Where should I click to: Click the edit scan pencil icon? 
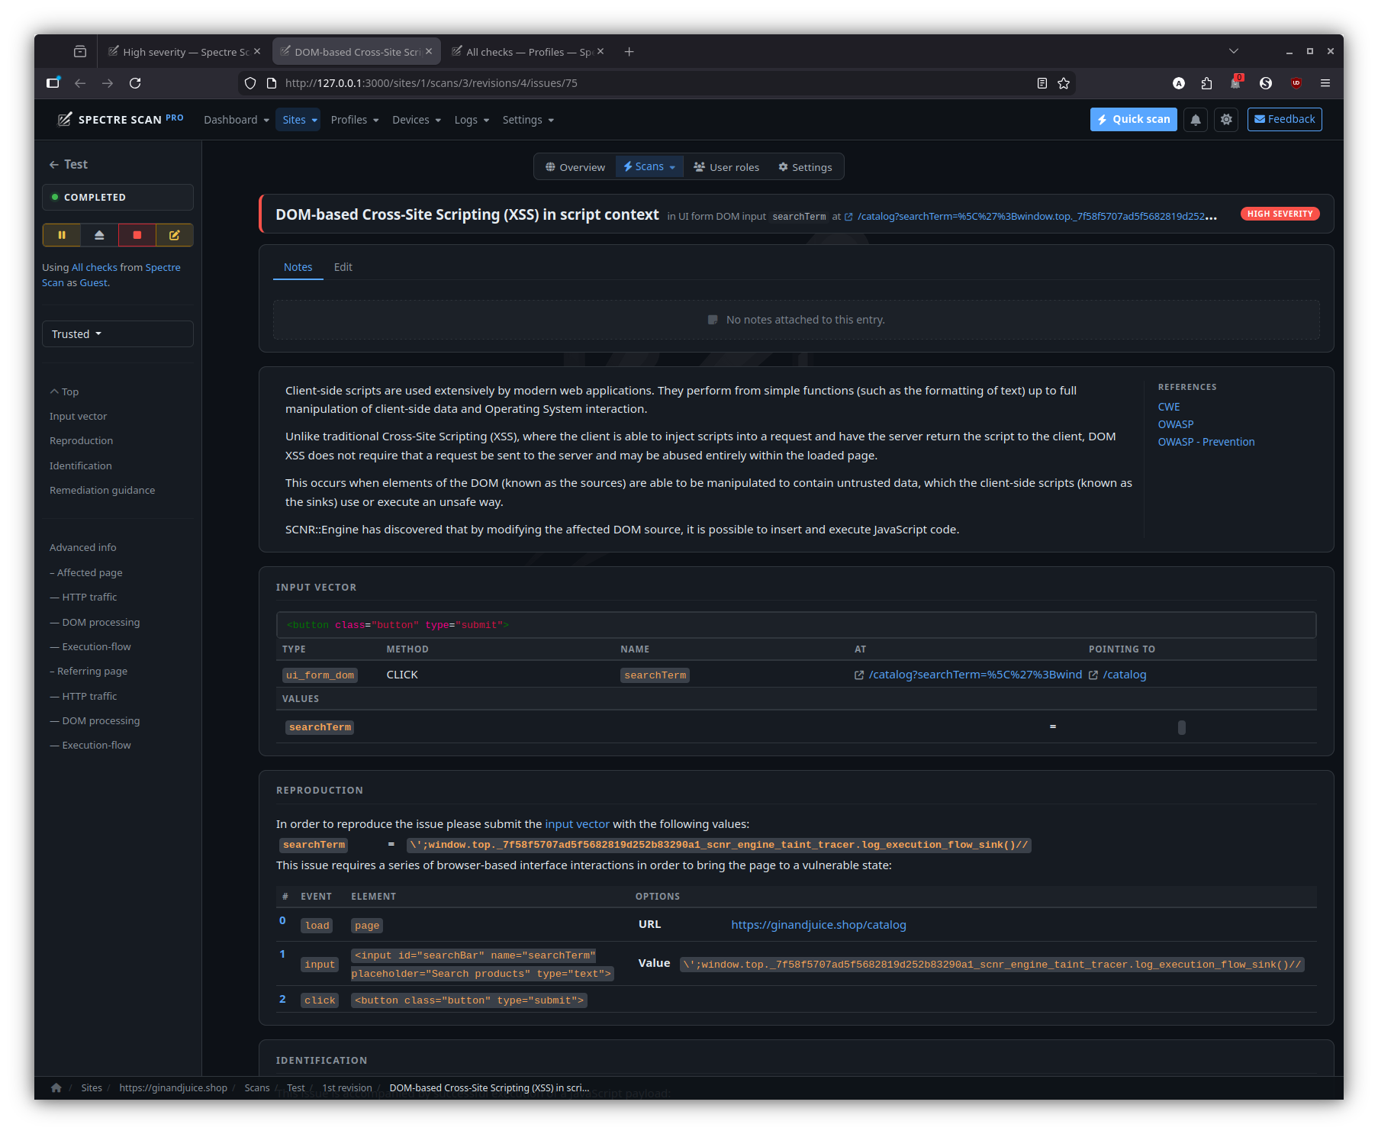pyautogui.click(x=174, y=235)
